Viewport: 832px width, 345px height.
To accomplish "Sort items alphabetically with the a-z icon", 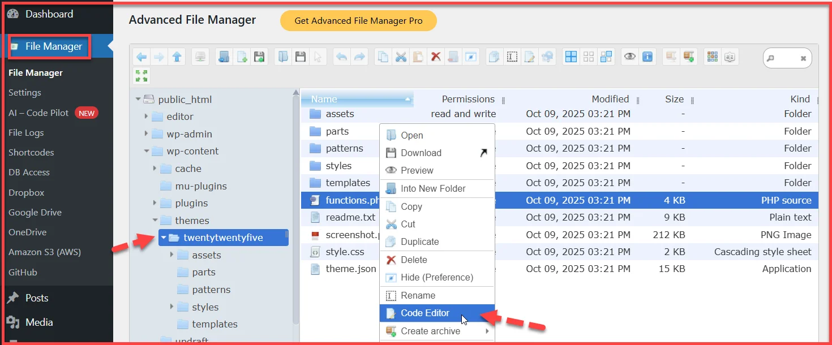I will [x=729, y=57].
